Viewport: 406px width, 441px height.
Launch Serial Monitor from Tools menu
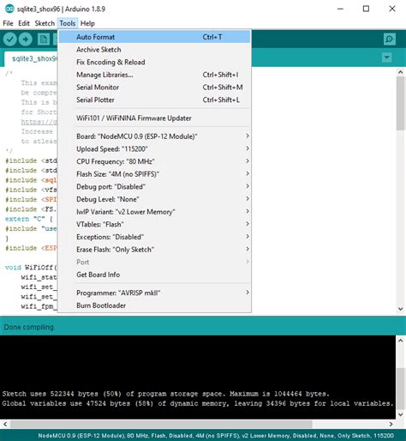click(154, 88)
